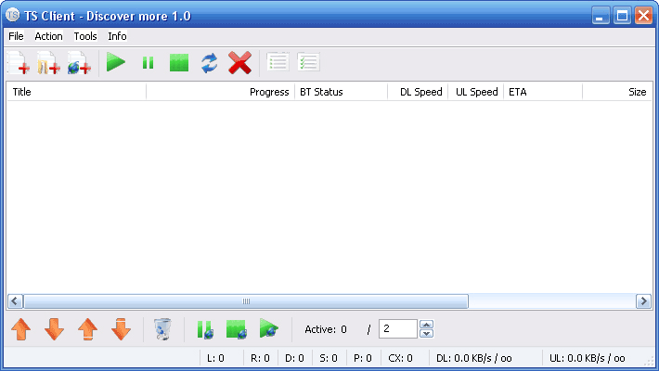Sort by the Title column header
Screen dimensions: 659x371
[x=76, y=92]
